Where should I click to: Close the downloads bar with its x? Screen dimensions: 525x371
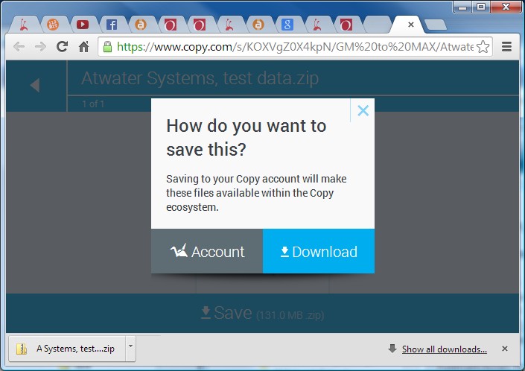click(x=505, y=349)
